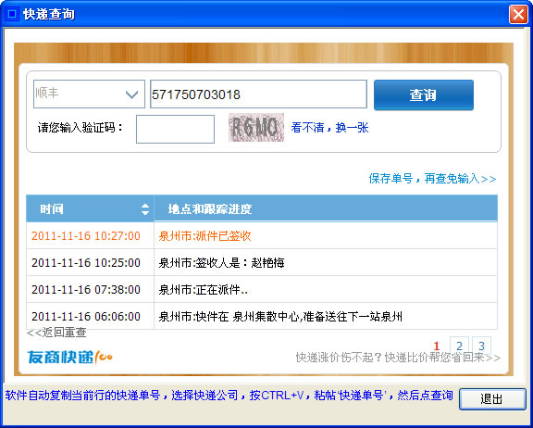Screen dimensions: 533x428
Task: Select the row 泉州市:派件已签收
Action: coord(262,236)
